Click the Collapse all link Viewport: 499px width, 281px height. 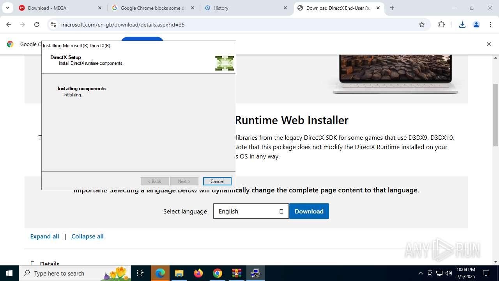pos(87,236)
